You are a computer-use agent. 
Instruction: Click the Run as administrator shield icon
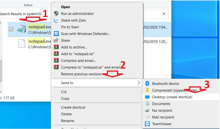click(x=56, y=13)
